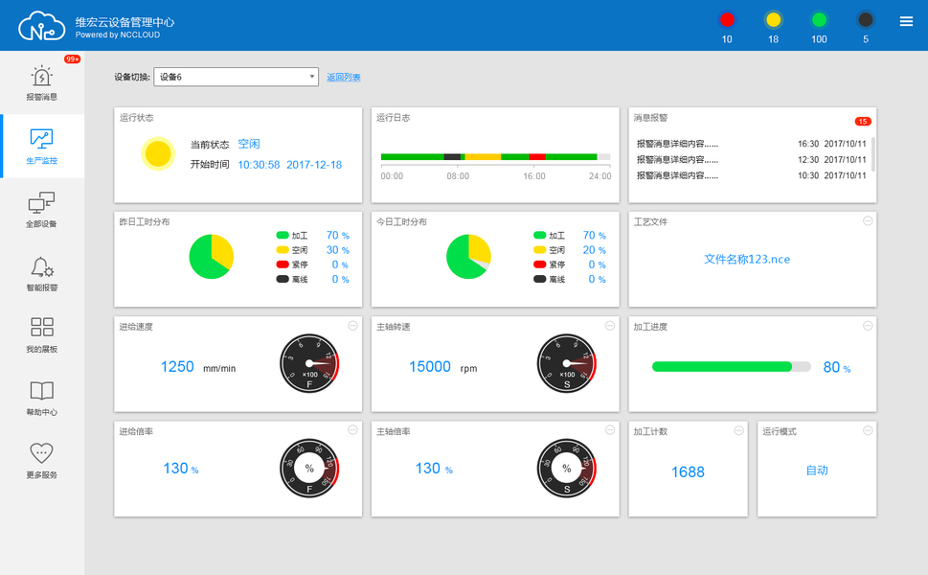Click the yellow idle status circle
The image size is (928, 575).
158,154
